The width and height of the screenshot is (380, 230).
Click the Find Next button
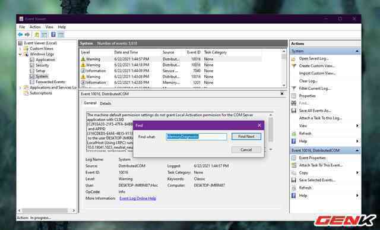[246, 137]
